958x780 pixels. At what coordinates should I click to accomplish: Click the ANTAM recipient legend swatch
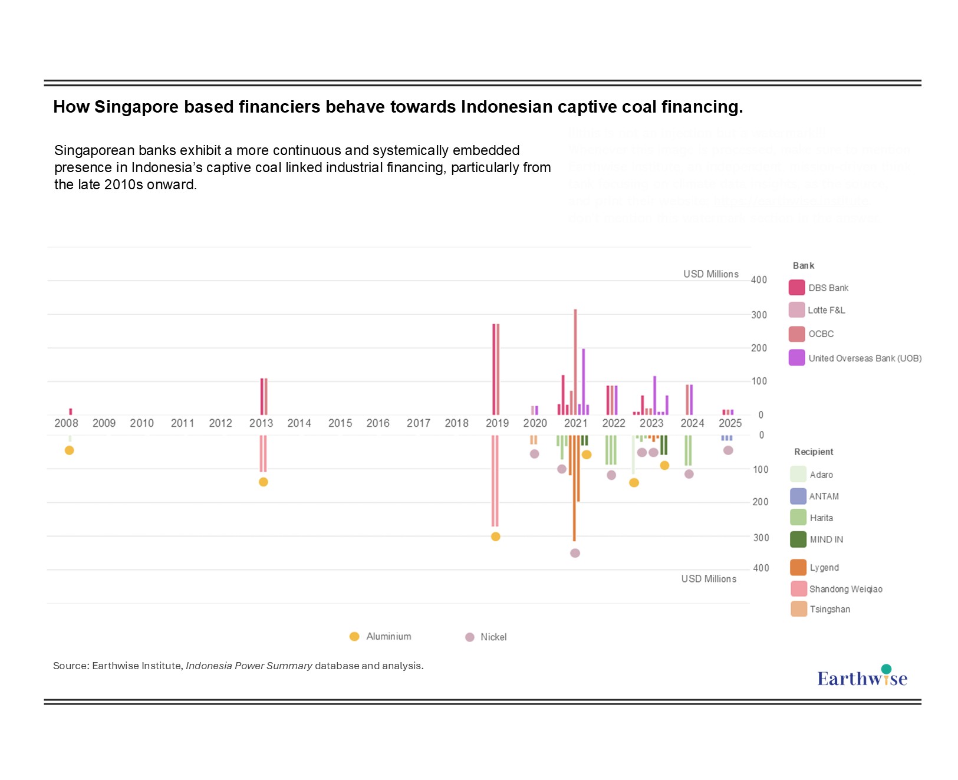tap(798, 496)
